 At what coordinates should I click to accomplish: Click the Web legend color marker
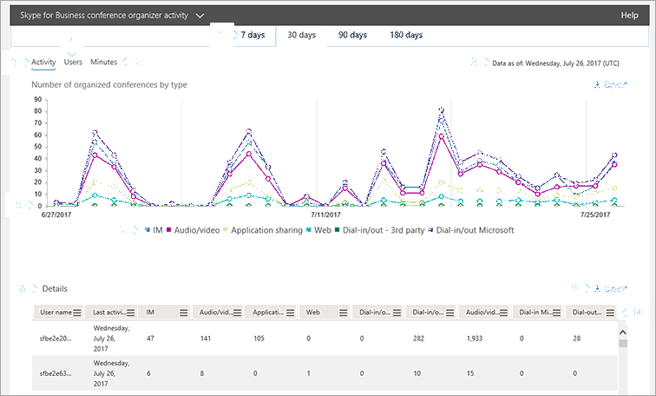pyautogui.click(x=309, y=230)
